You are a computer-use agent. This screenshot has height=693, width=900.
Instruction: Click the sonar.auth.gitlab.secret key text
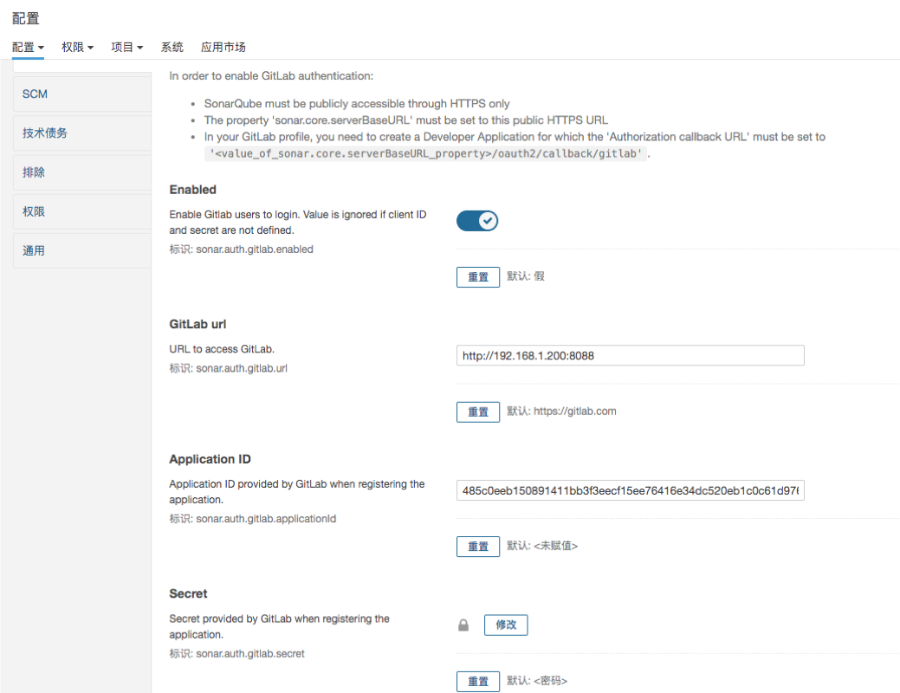pyautogui.click(x=249, y=653)
